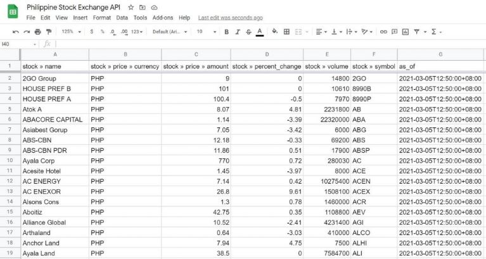Select column D header
This screenshot has width=486, height=259.
267,54
